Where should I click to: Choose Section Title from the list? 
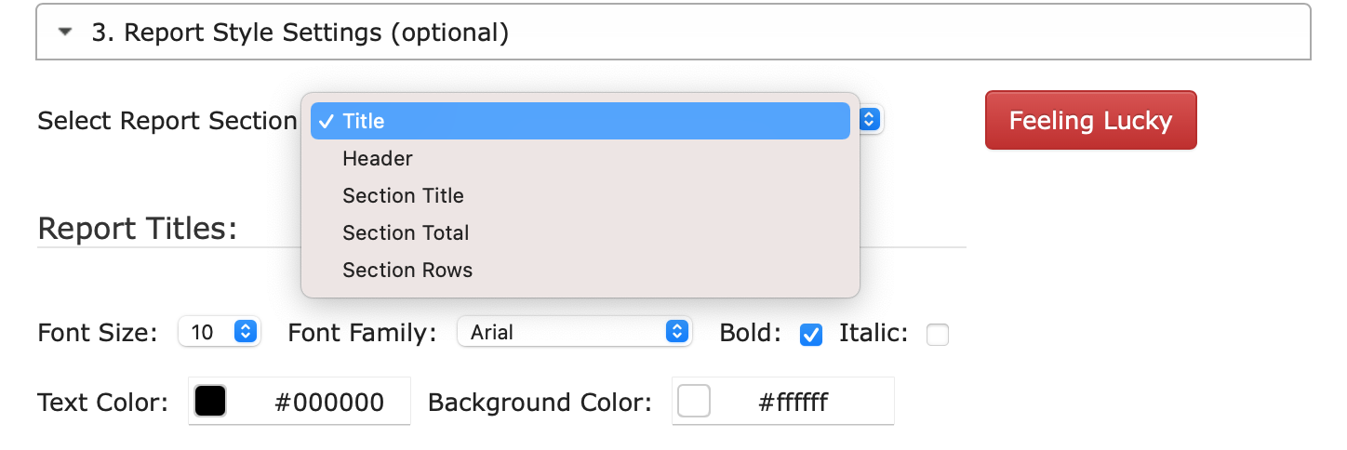point(580,195)
